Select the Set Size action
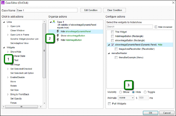176x116 pixels. (14, 90)
